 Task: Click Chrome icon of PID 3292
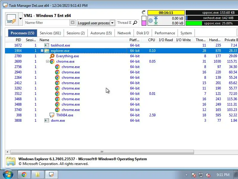point(57,88)
